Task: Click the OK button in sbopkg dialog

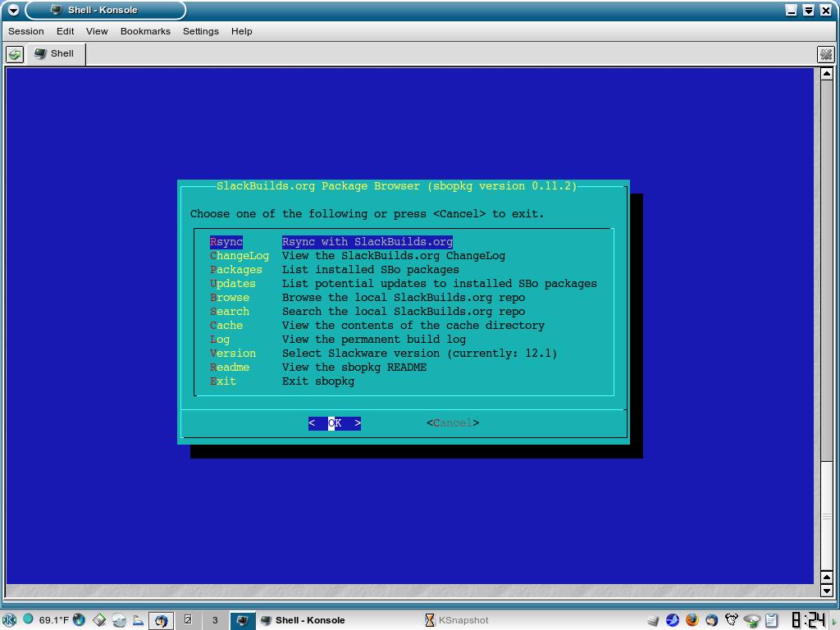Action: point(335,423)
